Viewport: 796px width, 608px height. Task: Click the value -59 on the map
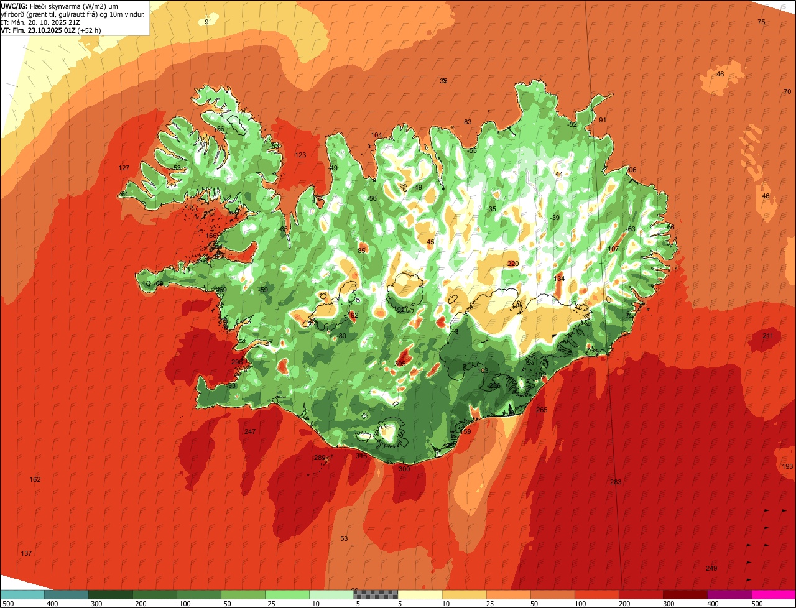pyautogui.click(x=263, y=290)
